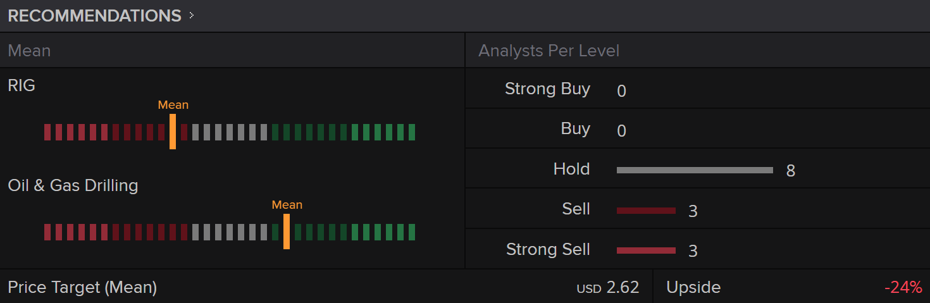This screenshot has height=303, width=930.
Task: Select the Strong Sell red bar
Action: [646, 250]
